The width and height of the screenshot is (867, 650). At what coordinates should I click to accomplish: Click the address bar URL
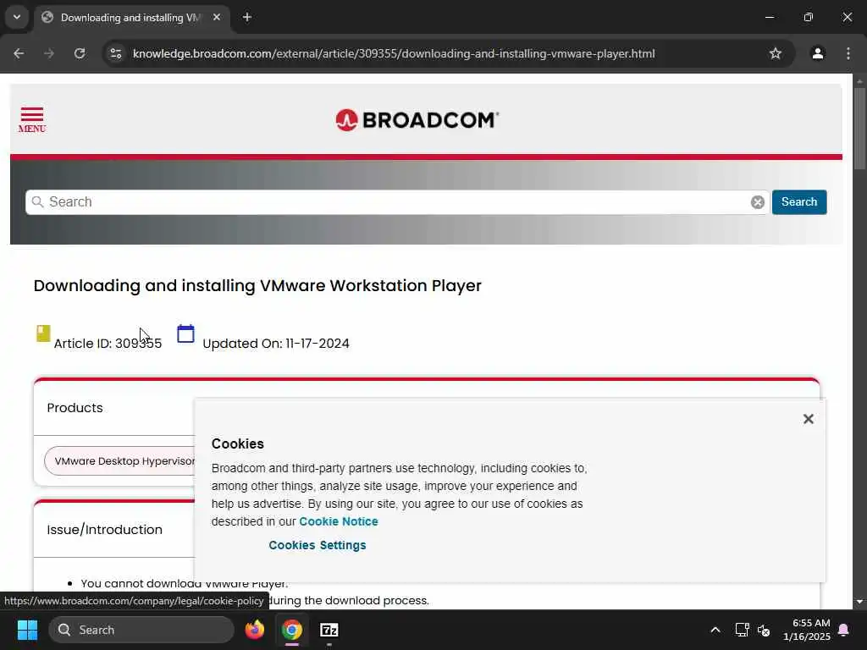pyautogui.click(x=394, y=53)
